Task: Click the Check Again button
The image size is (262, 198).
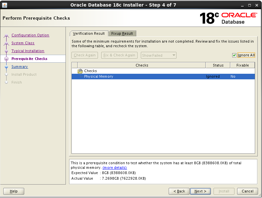Action: (84, 55)
